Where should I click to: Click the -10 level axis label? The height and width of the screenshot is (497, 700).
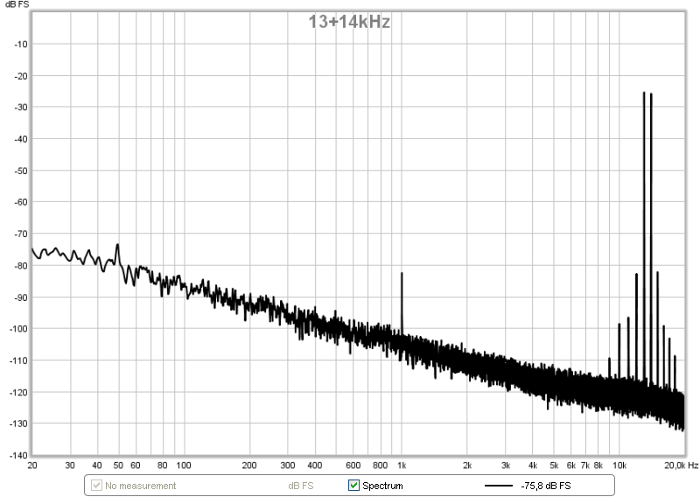(x=20, y=45)
